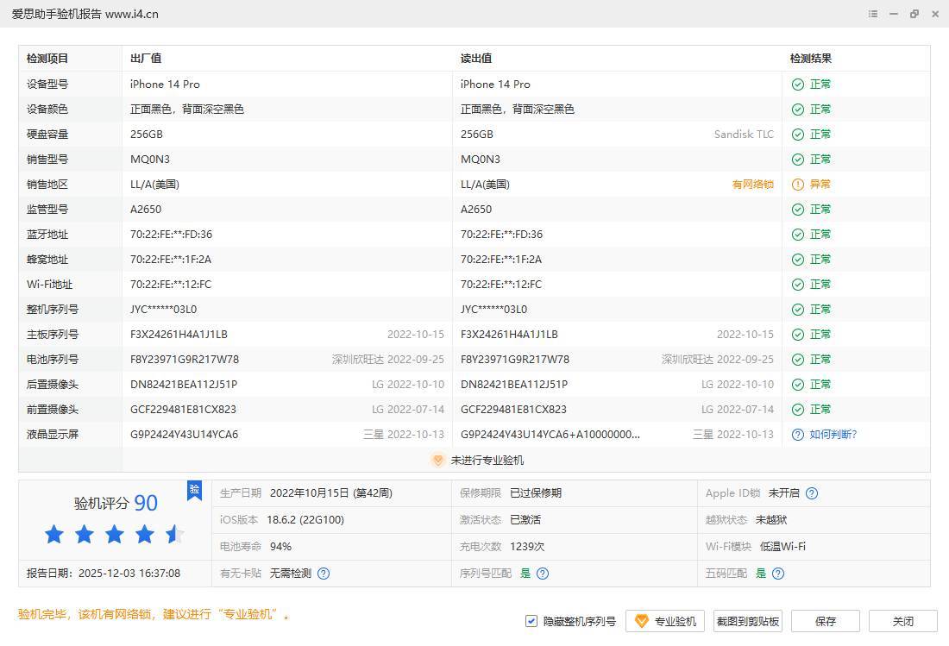Open the title bar menu list icon
Image resolution: width=949 pixels, height=646 pixels.
tap(873, 14)
